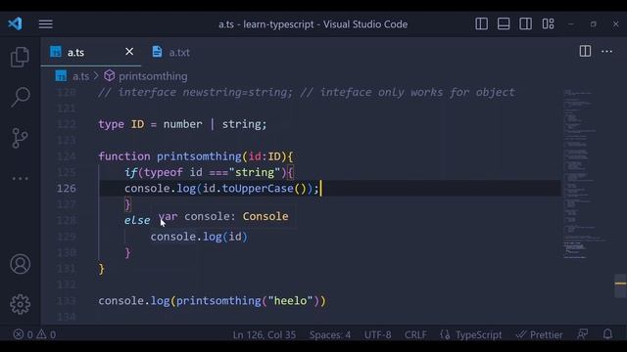Change indentation via Spaces: 4
Screen dimensions: 627x352
click(x=330, y=334)
